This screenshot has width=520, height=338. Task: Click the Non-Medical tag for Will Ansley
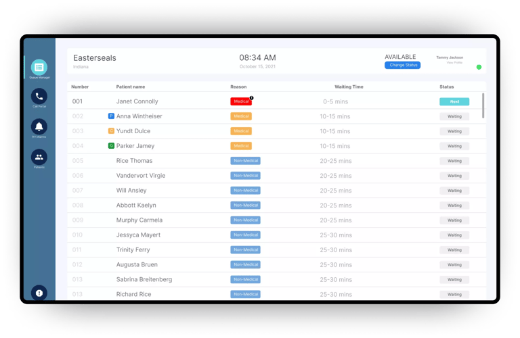[245, 191]
